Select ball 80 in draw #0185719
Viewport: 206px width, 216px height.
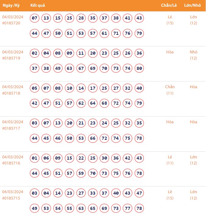(139, 68)
